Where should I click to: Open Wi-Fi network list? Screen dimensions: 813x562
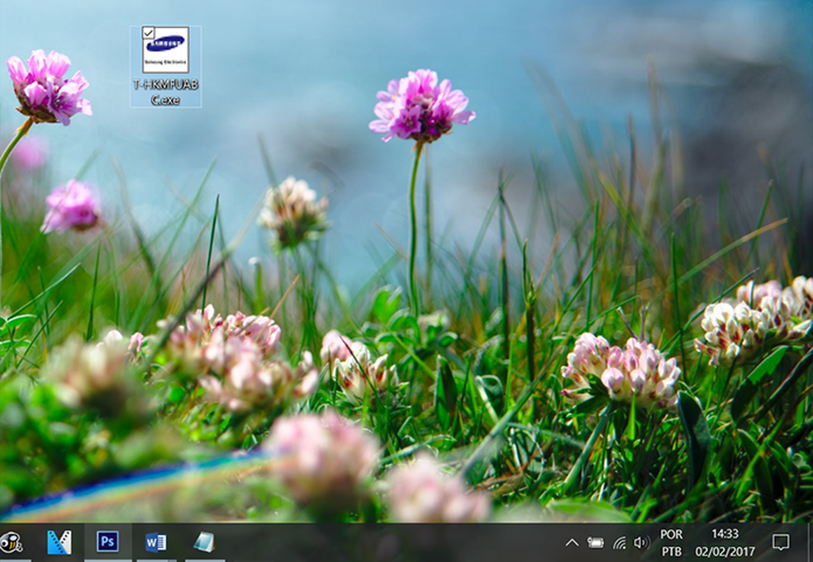[619, 543]
